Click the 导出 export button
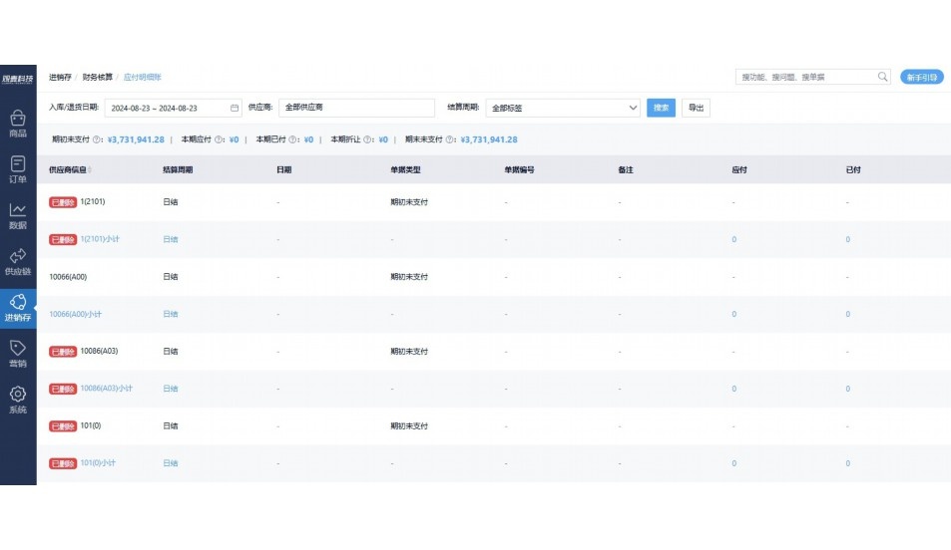 coord(696,108)
